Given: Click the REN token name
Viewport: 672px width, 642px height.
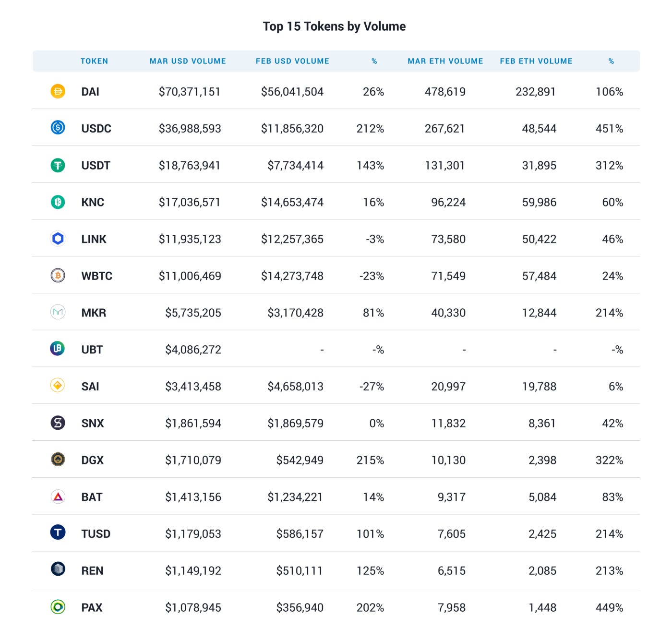Looking at the screenshot, I should (x=92, y=570).
